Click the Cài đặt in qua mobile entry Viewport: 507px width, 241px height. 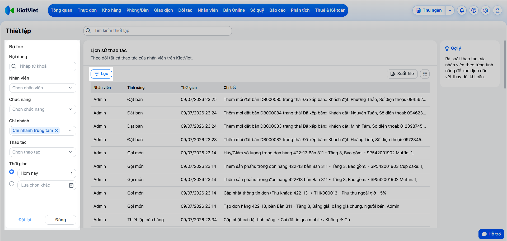tap(287, 220)
